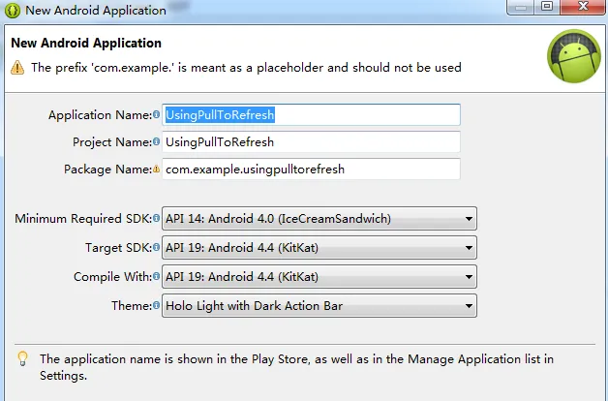Click info icon next to Application Name
This screenshot has width=608, height=401.
156,114
